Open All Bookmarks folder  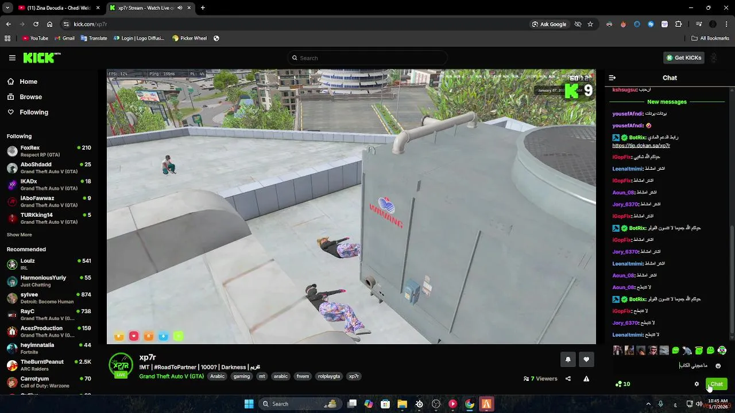[710, 38]
